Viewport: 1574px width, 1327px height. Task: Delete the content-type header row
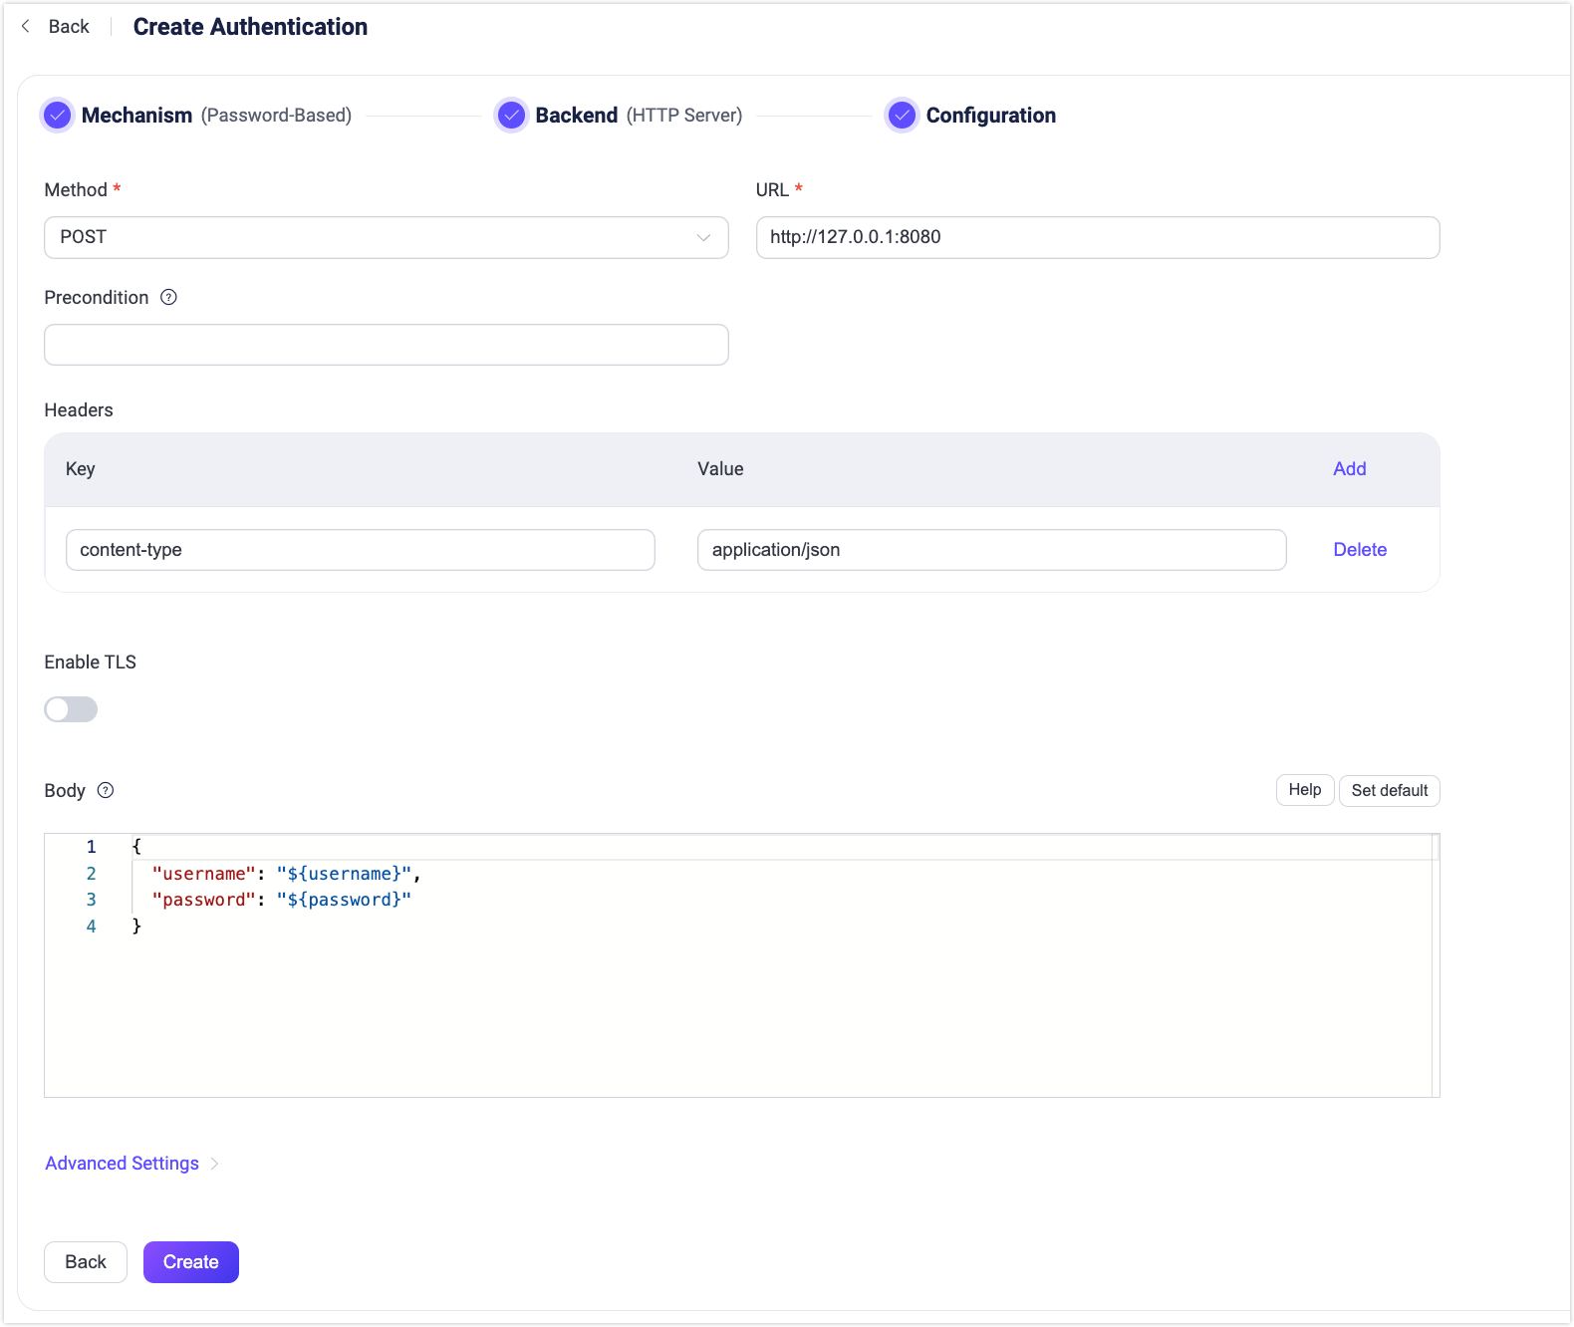(1359, 550)
